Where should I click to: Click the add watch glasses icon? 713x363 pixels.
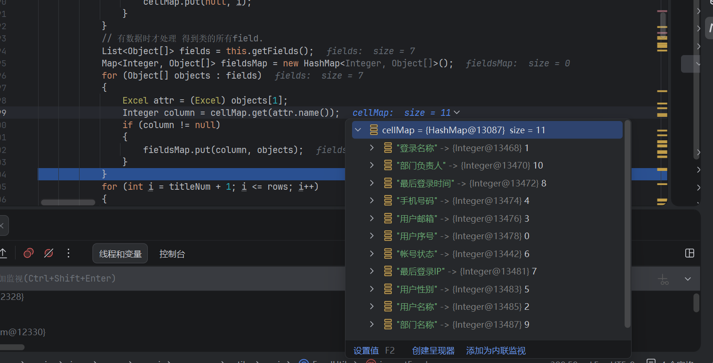click(664, 279)
